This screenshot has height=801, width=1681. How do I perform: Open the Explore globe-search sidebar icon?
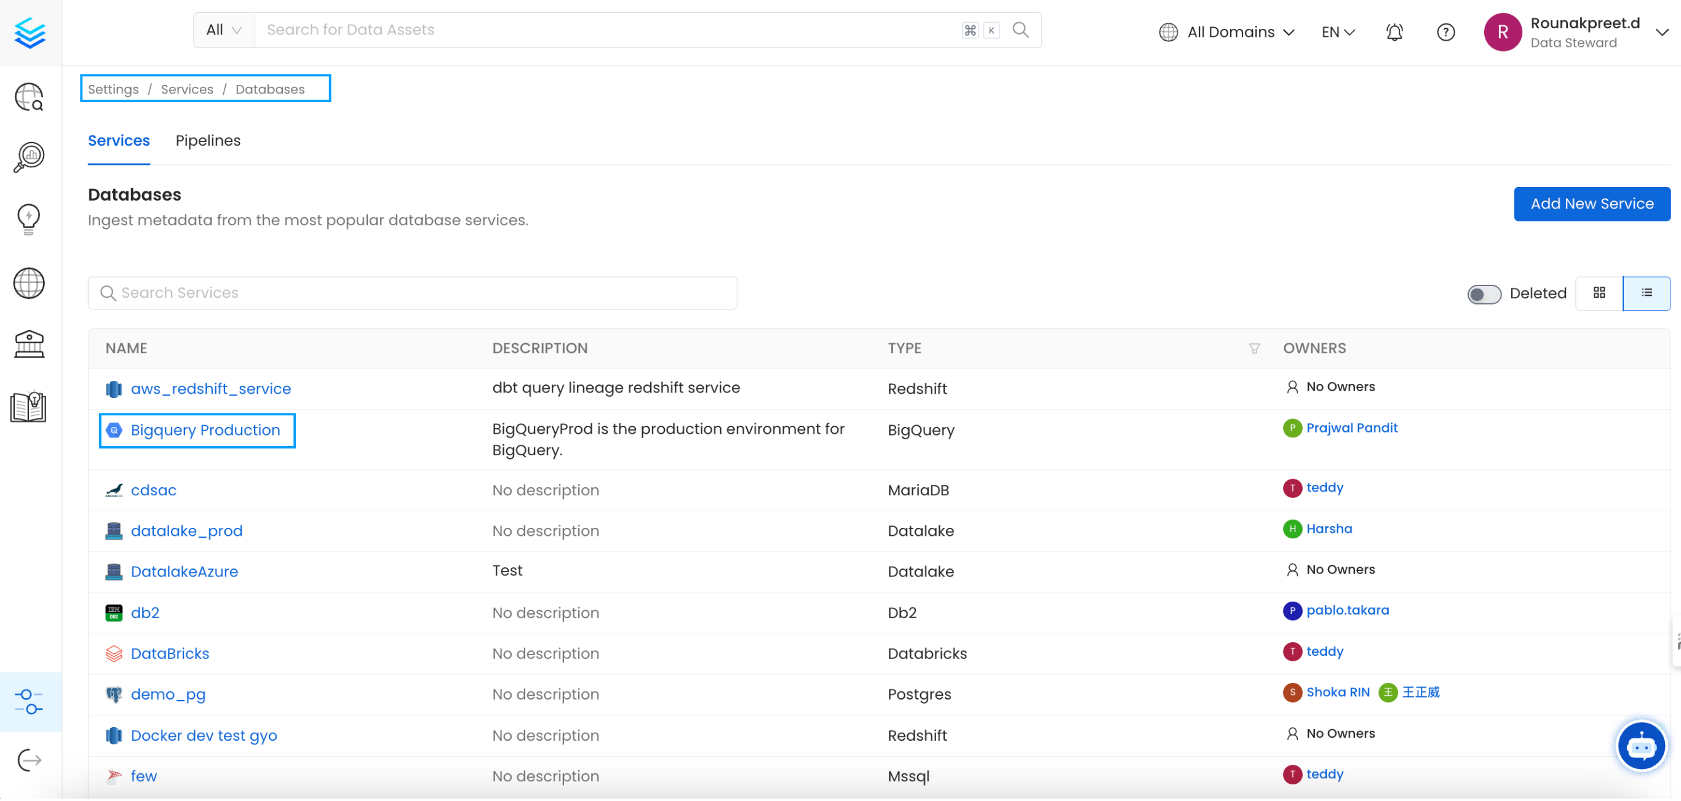[30, 97]
